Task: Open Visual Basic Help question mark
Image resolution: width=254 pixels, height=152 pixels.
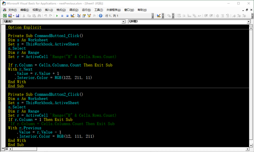Action: 100,16
